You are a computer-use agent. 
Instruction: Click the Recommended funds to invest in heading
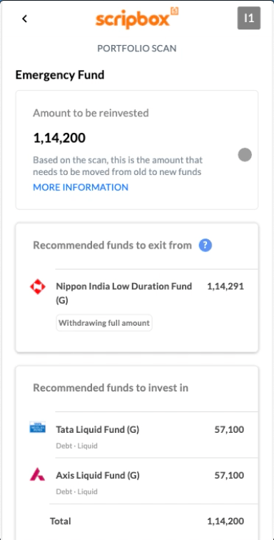(x=111, y=388)
